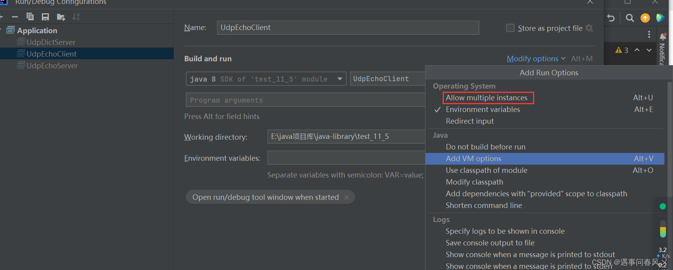
Task: Open the java 8 SDK dropdown
Action: (266, 79)
